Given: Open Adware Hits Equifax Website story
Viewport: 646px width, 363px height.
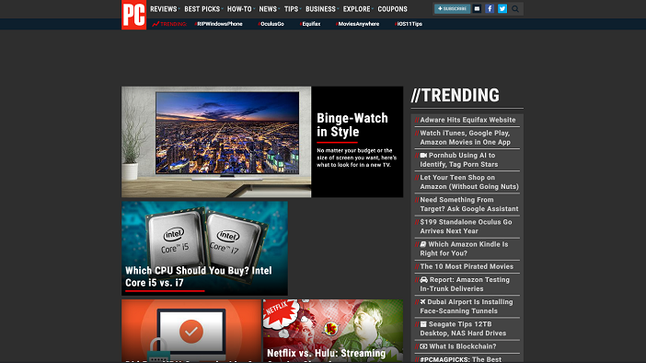Looking at the screenshot, I should tap(467, 120).
